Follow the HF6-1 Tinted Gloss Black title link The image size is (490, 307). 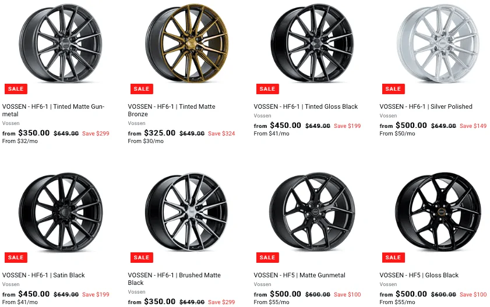(306, 107)
